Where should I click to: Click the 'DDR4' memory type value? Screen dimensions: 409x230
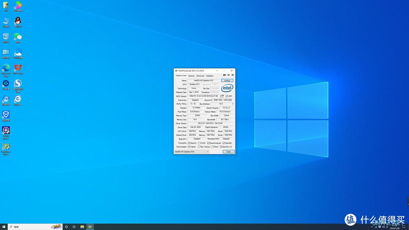197,116
